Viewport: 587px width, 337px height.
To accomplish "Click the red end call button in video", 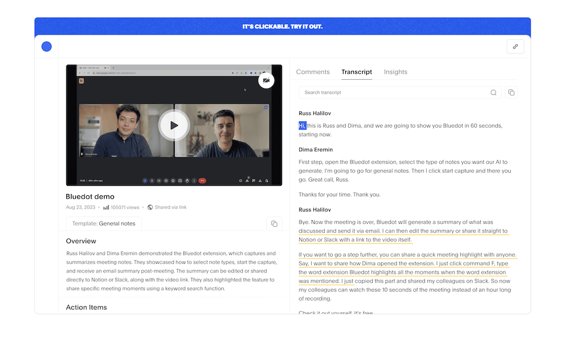I will click(x=202, y=181).
